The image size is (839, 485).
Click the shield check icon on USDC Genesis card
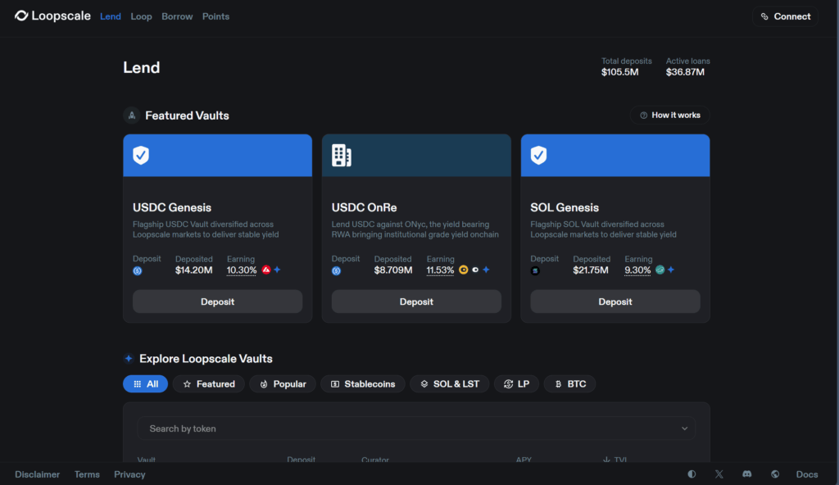click(143, 155)
